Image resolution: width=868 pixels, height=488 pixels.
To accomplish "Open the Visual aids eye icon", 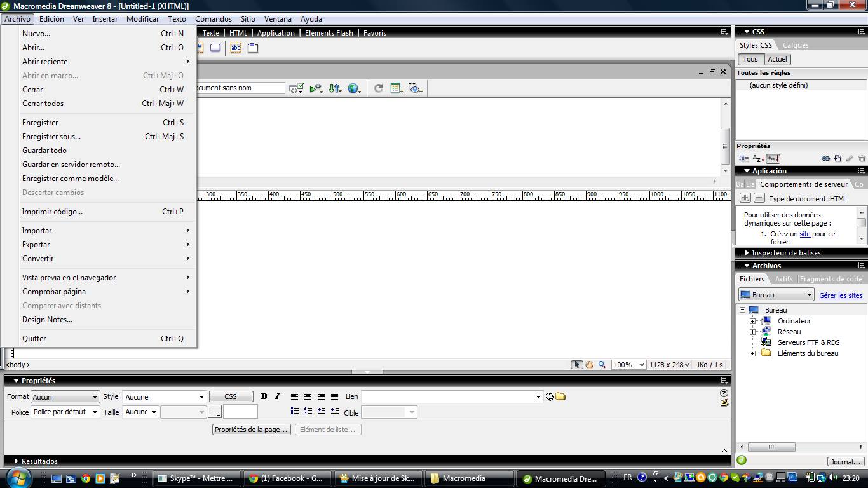I will tap(416, 88).
